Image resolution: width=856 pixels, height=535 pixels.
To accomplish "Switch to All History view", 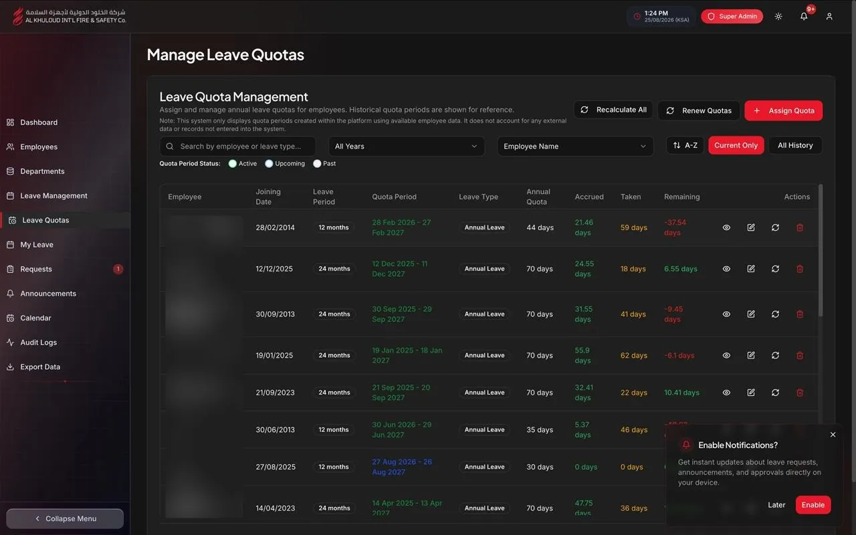I will (795, 145).
